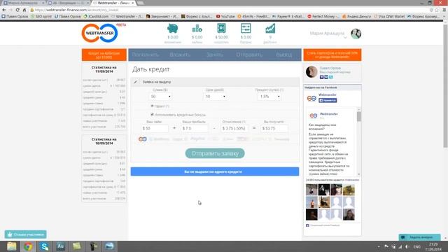Viewport: 448px width, 252px height.
Task: Open the abacus bonuses icon
Action: point(246,29)
